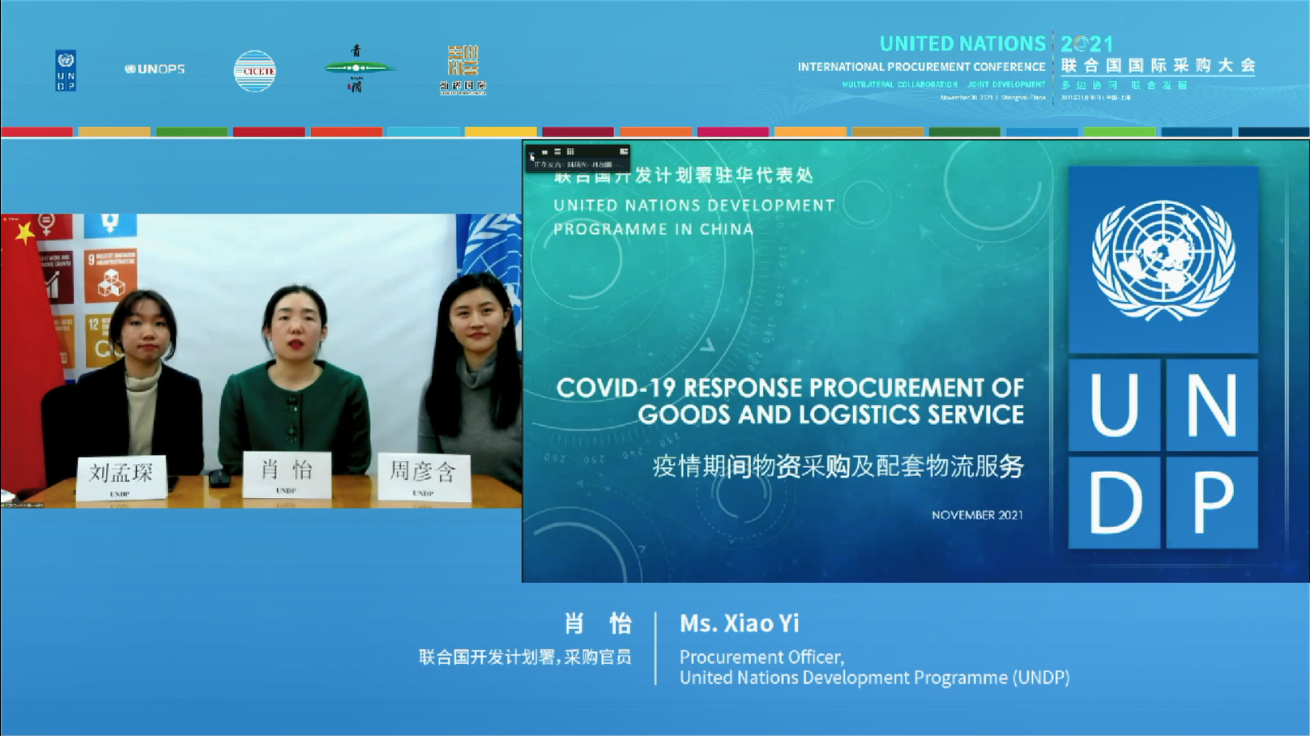Click the UNDP logo in header
The width and height of the screenshot is (1310, 736).
66,70
